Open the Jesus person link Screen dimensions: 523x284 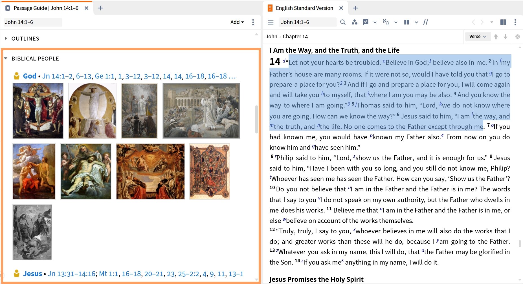(32, 274)
